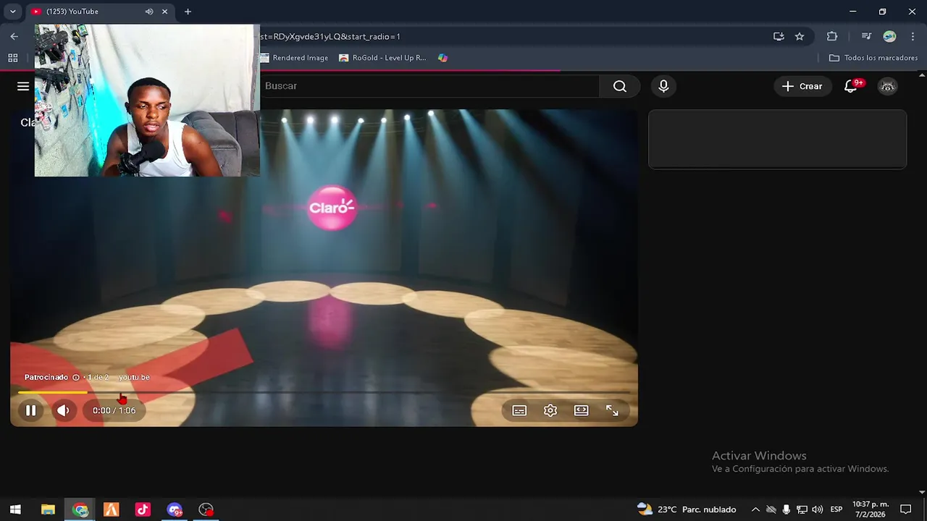Click the Patrocinado info icon
Image resolution: width=927 pixels, height=521 pixels.
point(75,377)
